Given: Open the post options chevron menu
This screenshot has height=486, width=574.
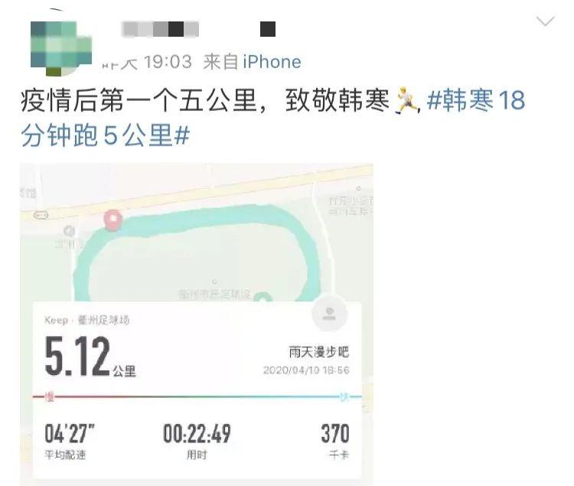Looking at the screenshot, I should (x=546, y=21).
